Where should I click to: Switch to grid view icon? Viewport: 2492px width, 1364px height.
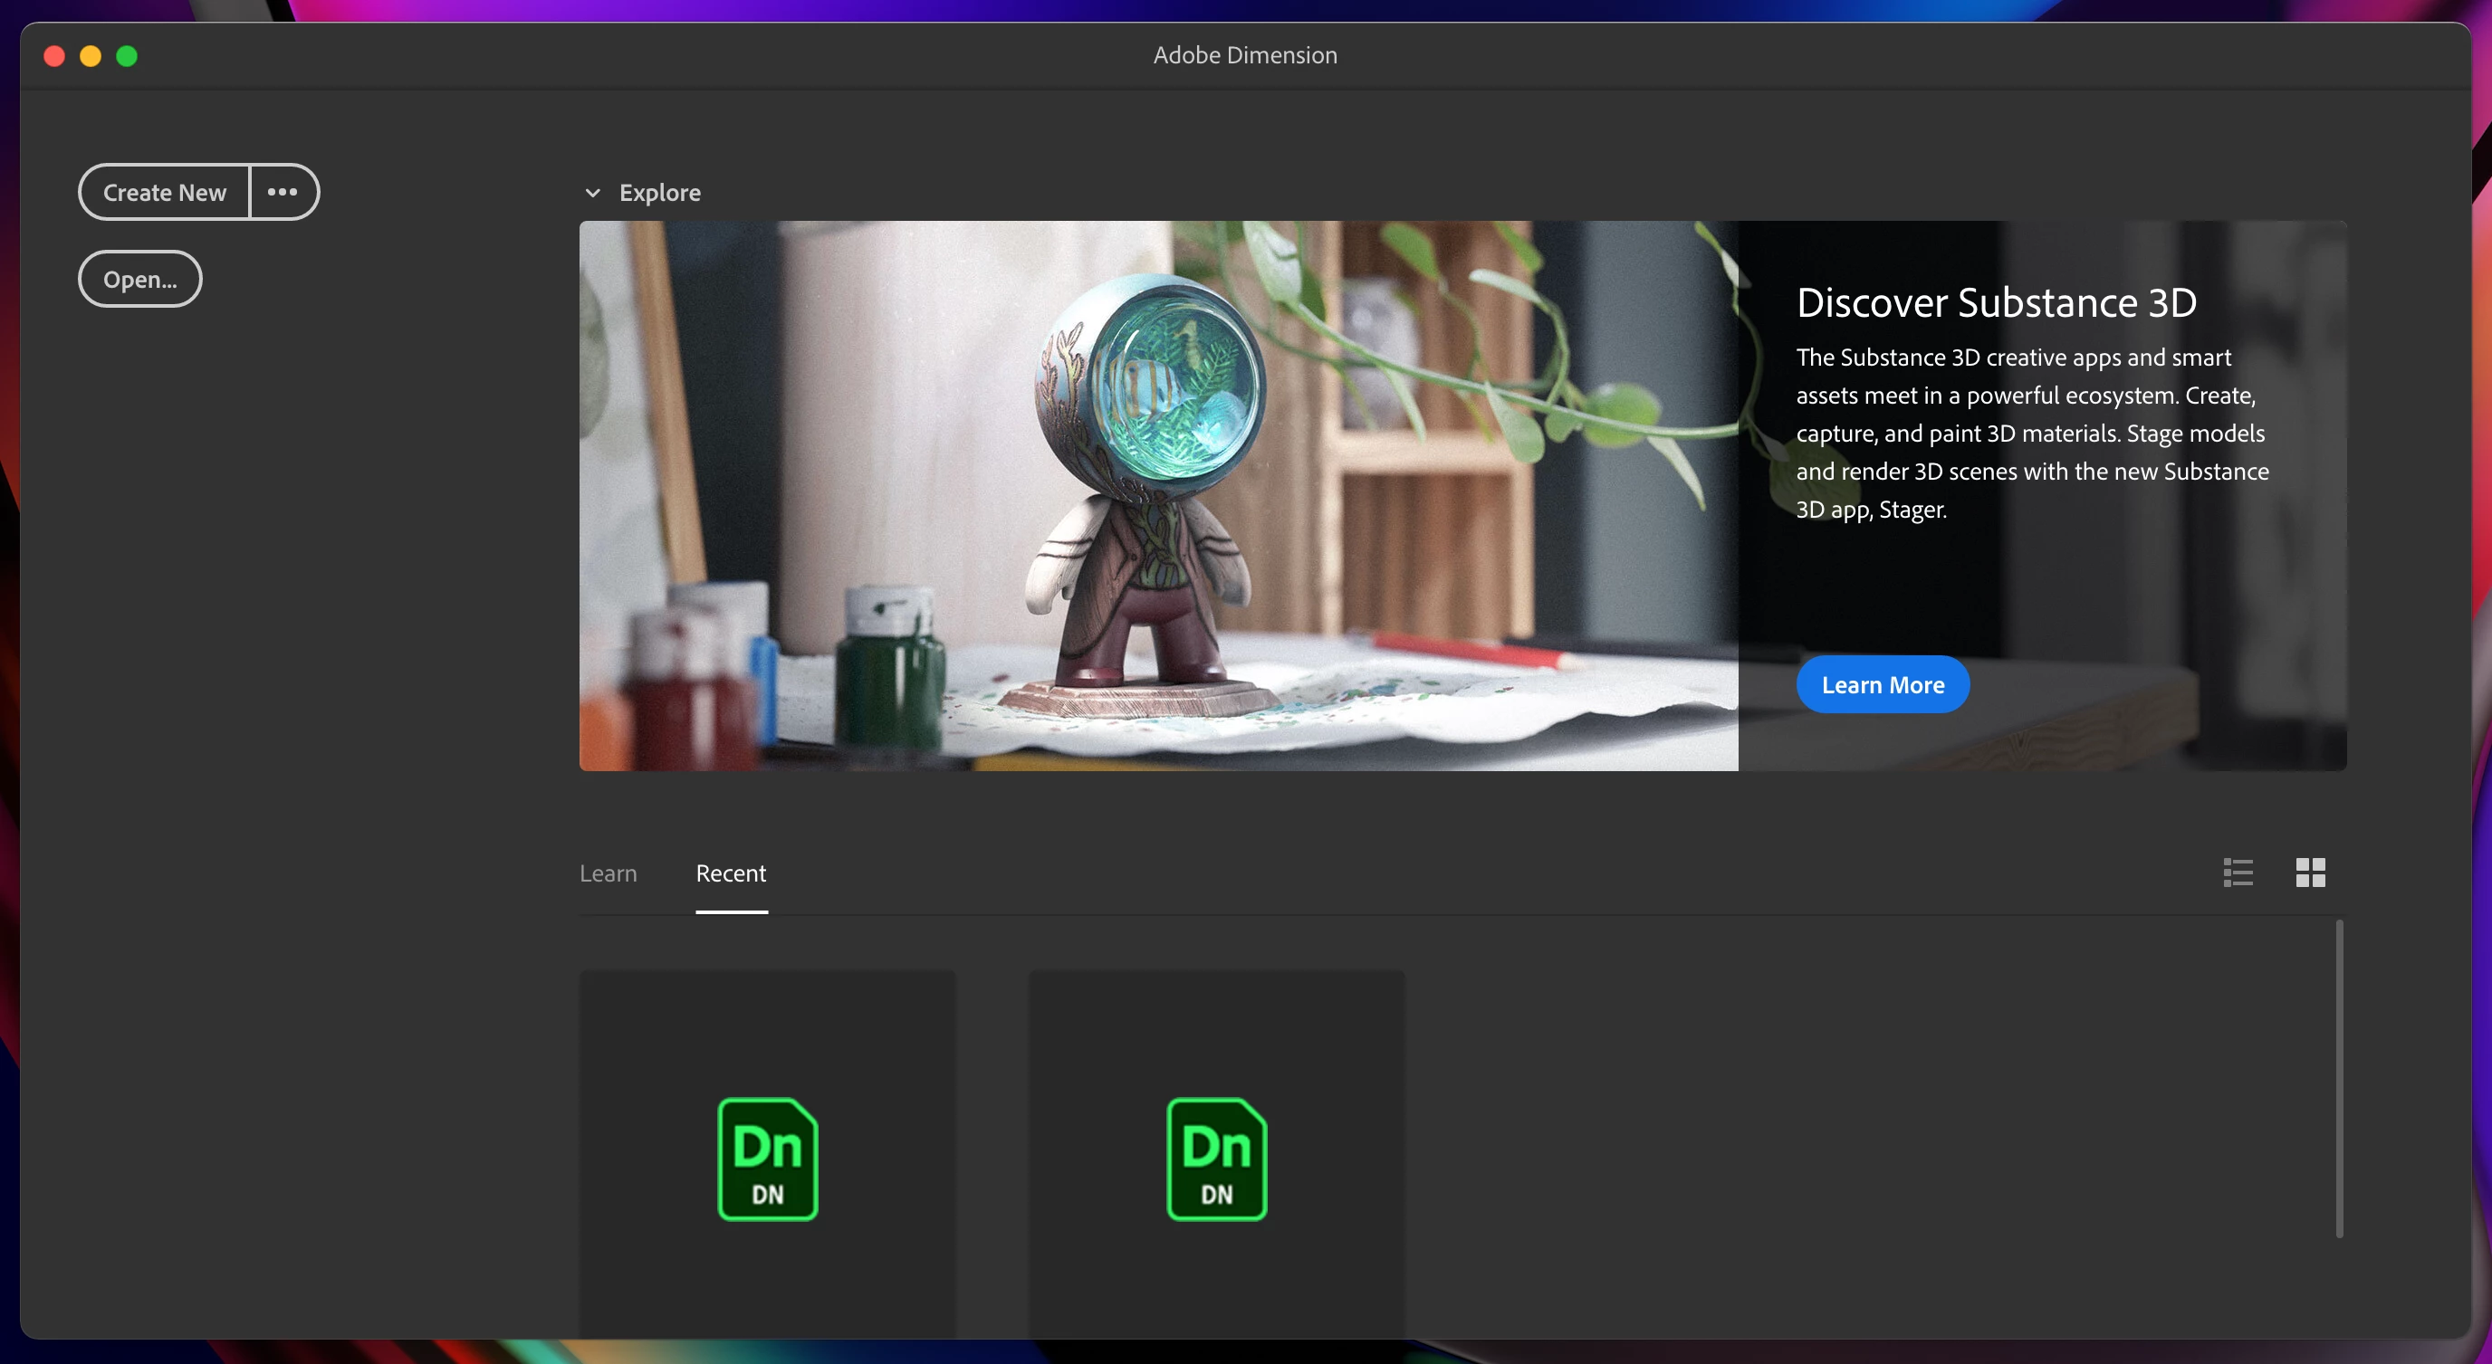(x=2310, y=872)
